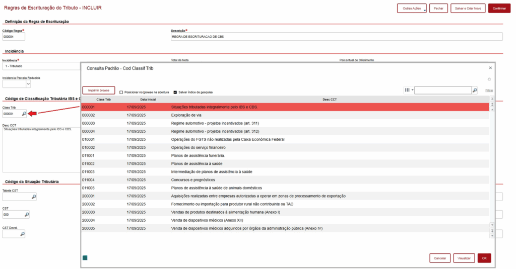Page up using the double-up arrow
The image size is (516, 269).
pyautogui.click(x=492, y=104)
